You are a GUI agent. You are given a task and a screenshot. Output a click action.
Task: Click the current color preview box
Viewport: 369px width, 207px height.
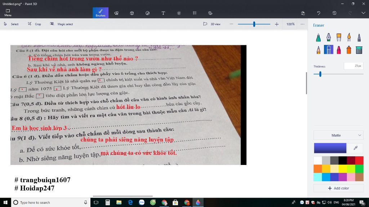tap(330, 148)
